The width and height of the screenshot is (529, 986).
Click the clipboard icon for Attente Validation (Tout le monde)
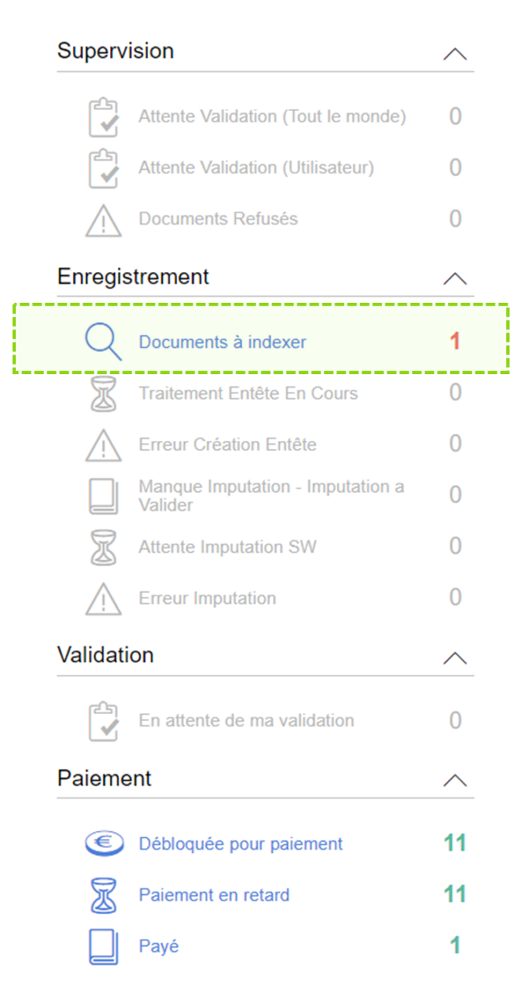[x=103, y=117]
